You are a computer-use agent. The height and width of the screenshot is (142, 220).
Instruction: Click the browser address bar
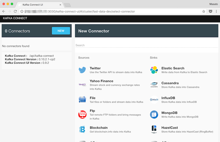pos(110,11)
